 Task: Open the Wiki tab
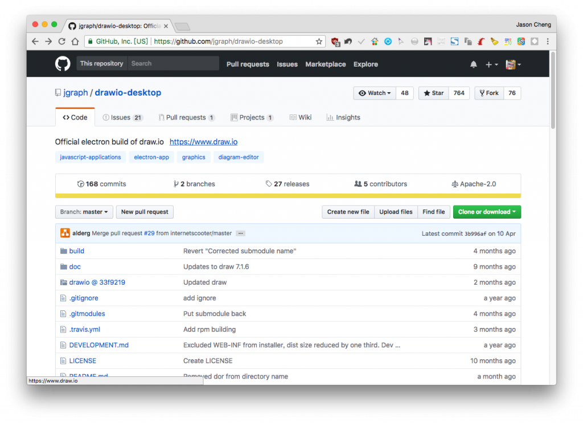click(301, 117)
